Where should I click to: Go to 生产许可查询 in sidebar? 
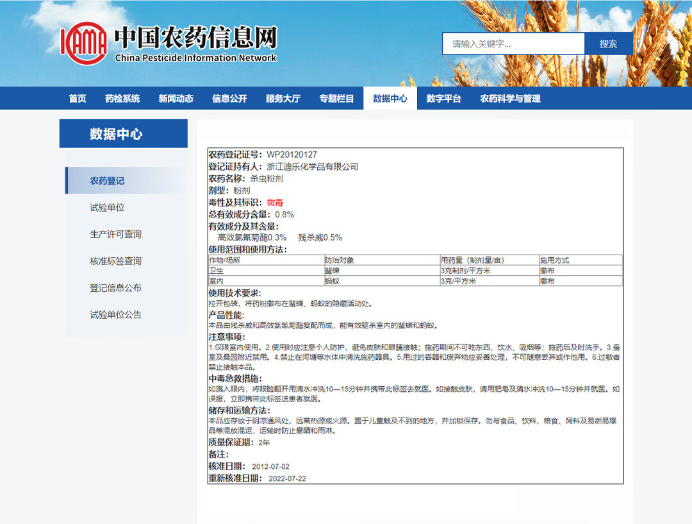coord(115,234)
